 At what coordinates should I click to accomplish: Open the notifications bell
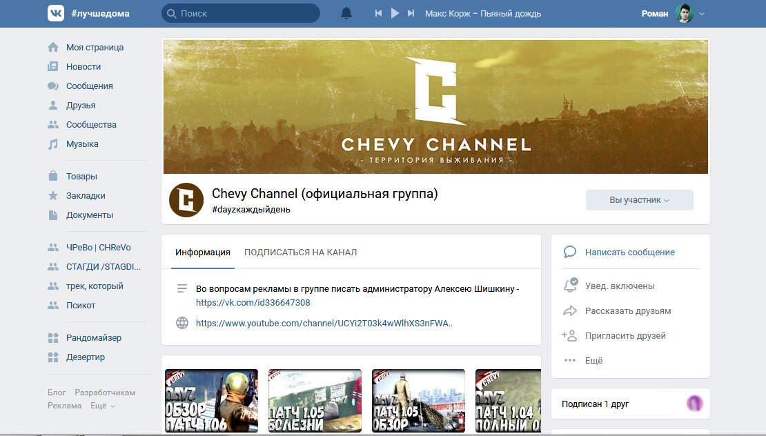point(346,13)
